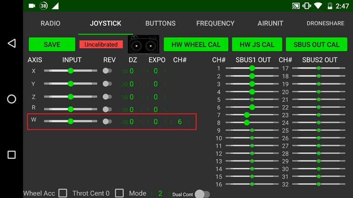The height and width of the screenshot is (198, 353).
Task: Tap the camera icon in status bar
Action: [32, 6]
